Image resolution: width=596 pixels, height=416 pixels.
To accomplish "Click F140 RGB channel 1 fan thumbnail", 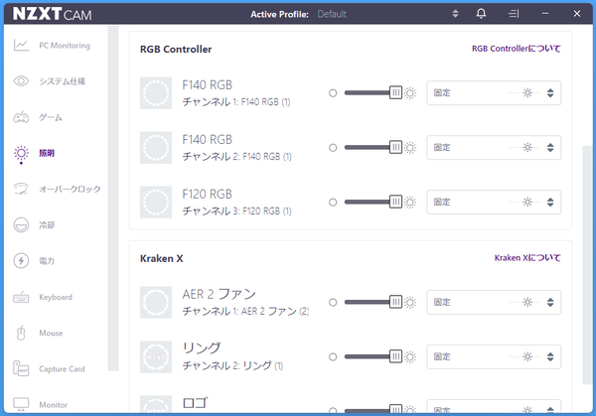I will [x=156, y=93].
